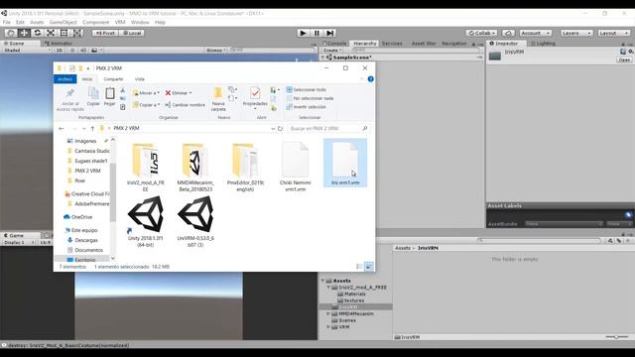Image resolution: width=635 pixels, height=357 pixels.
Task: Click Pegar in the Explorer ribbon
Action: (x=110, y=97)
